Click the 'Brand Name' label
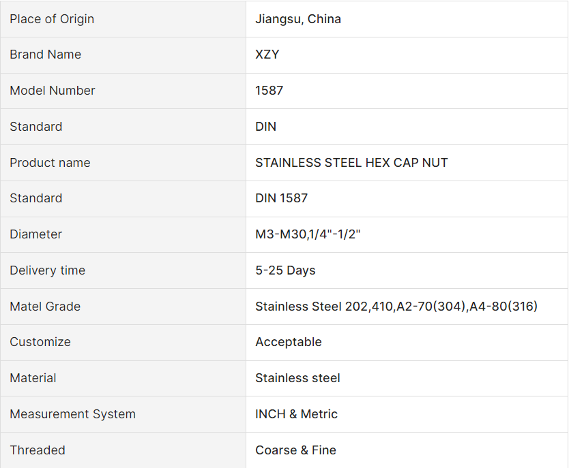569x468 pixels. (45, 54)
